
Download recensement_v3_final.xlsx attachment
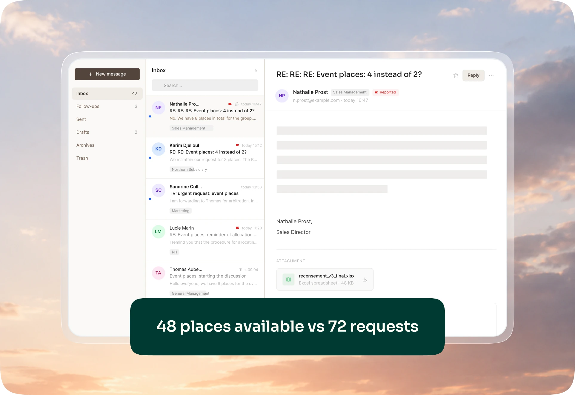pos(365,279)
